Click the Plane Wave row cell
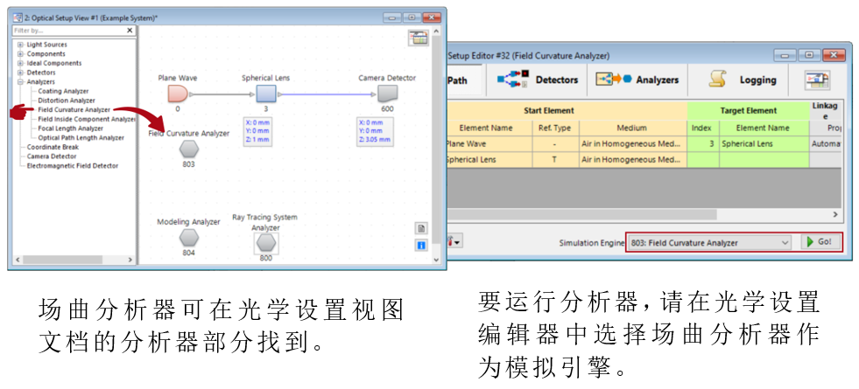The image size is (859, 389). tap(489, 144)
